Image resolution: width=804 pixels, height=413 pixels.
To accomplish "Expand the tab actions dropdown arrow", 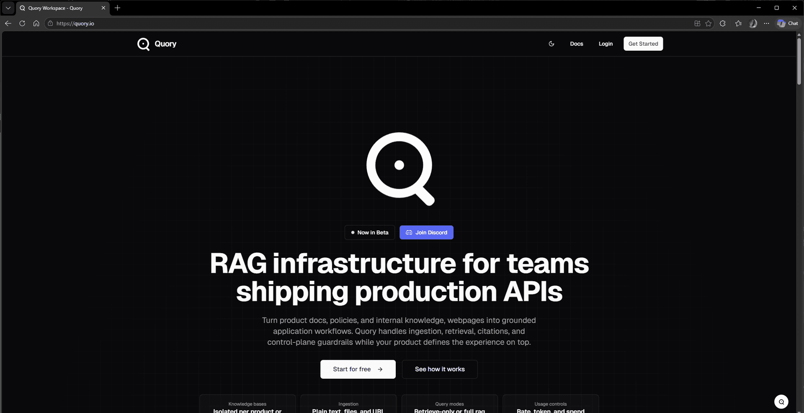I will pos(8,8).
